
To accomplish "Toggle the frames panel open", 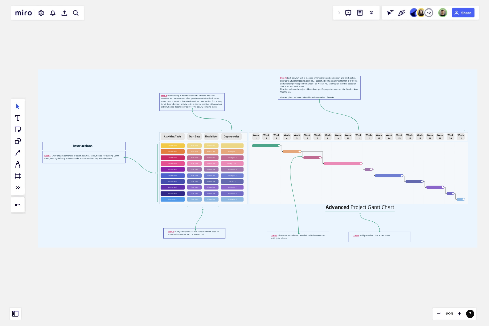I will coord(15,314).
